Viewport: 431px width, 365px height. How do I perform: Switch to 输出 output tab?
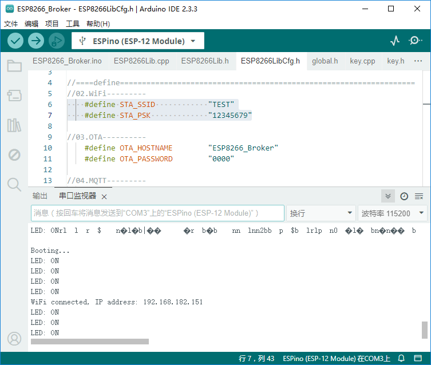tap(40, 196)
